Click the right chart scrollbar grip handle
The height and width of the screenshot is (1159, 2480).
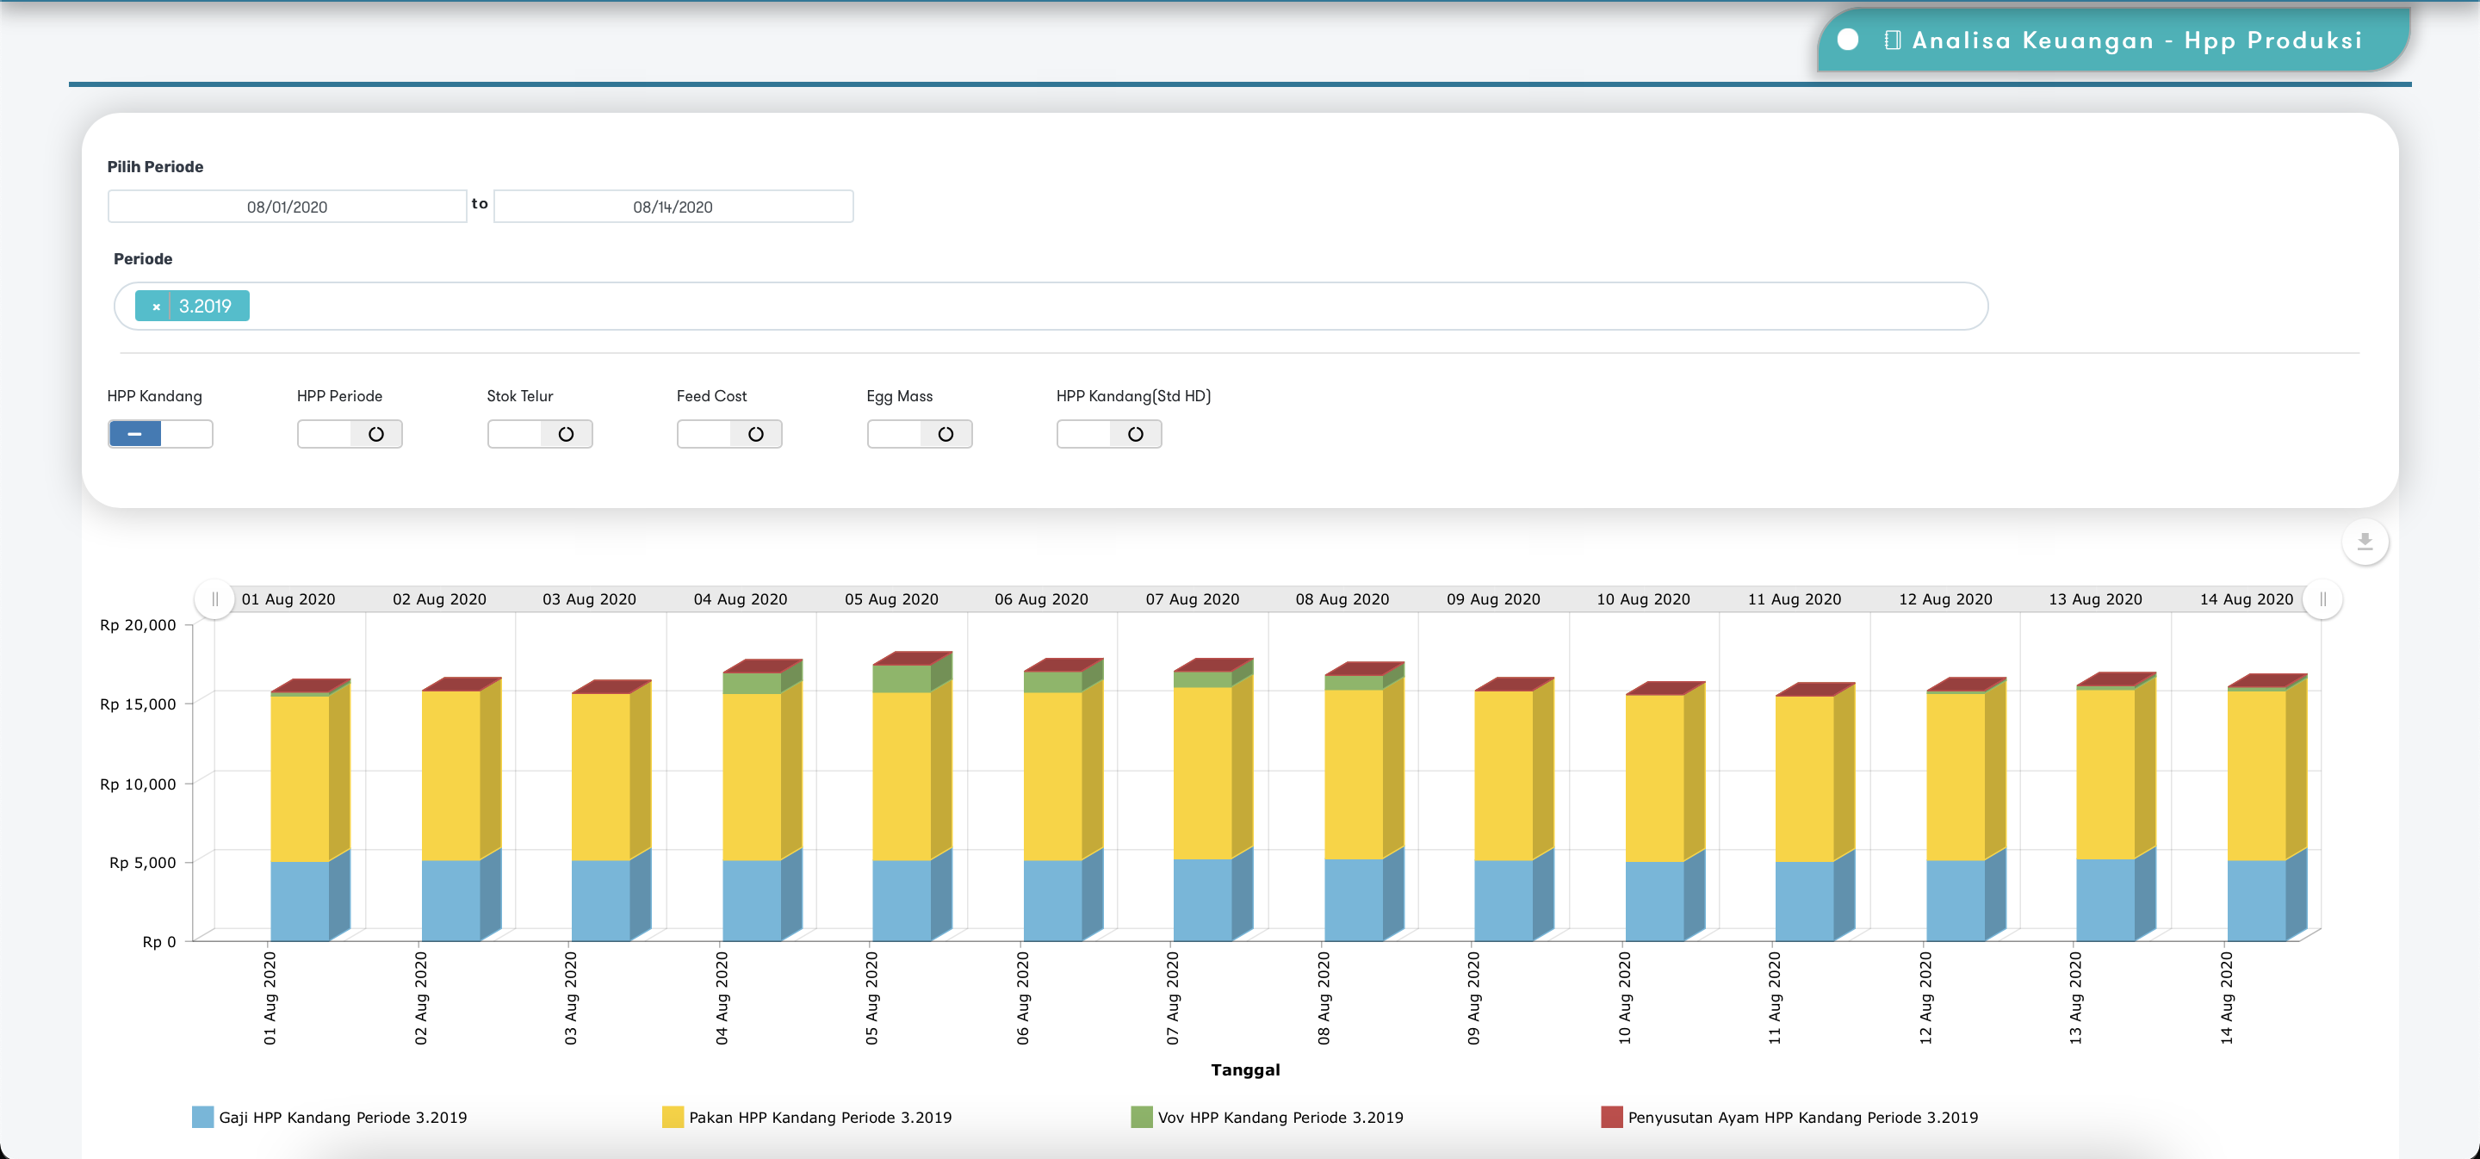(x=2322, y=598)
